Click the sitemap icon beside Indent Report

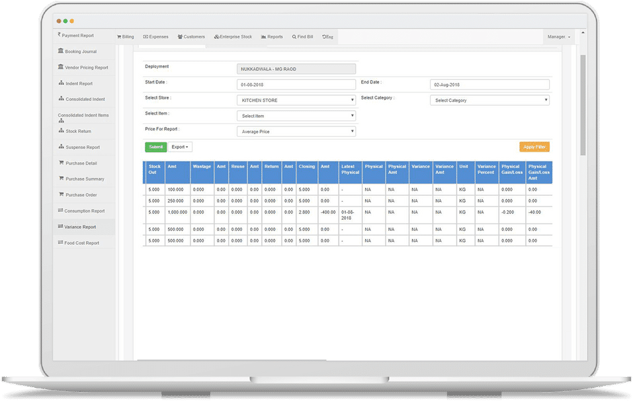click(61, 83)
